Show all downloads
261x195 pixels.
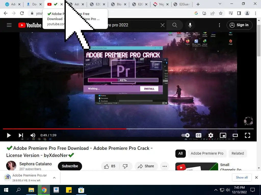click(x=242, y=177)
